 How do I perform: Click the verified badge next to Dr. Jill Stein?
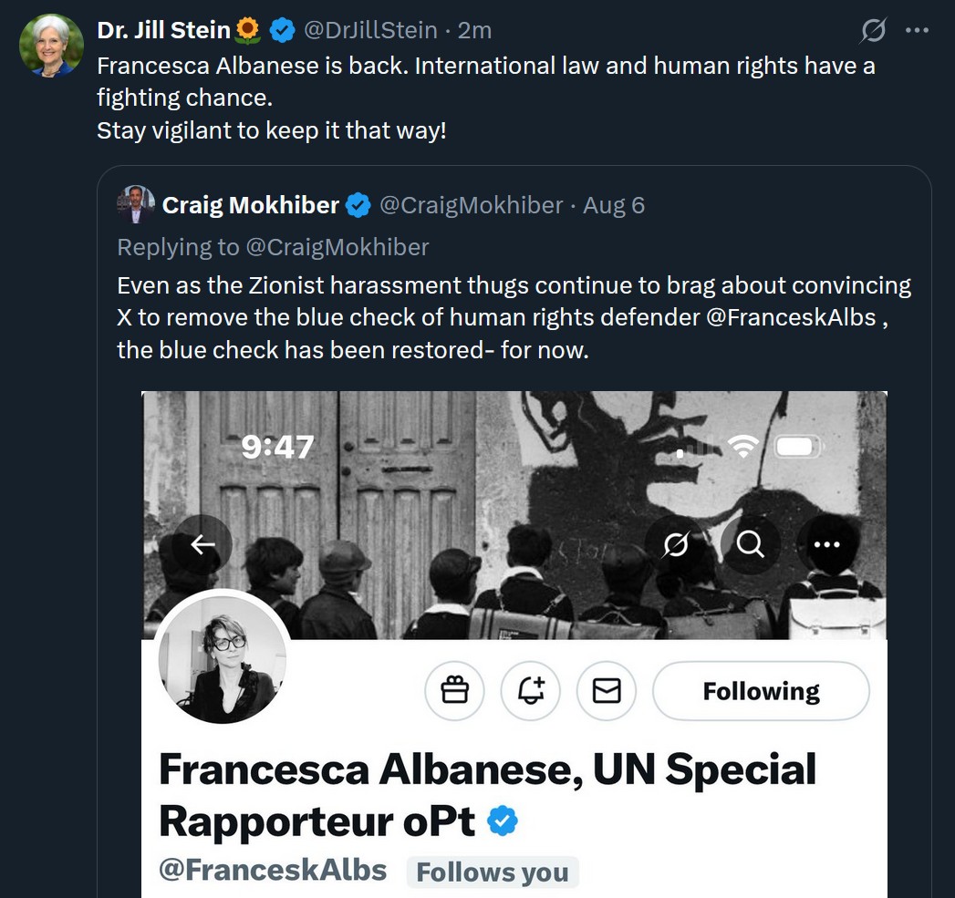(282, 29)
